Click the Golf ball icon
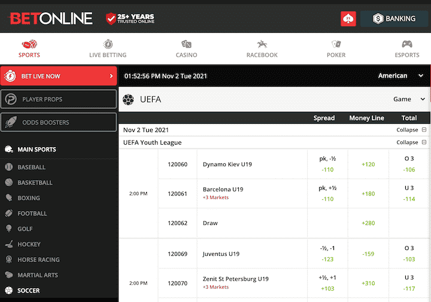The height and width of the screenshot is (302, 431). click(9, 228)
